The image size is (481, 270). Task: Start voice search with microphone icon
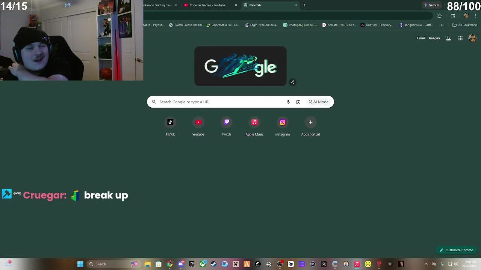[288, 102]
